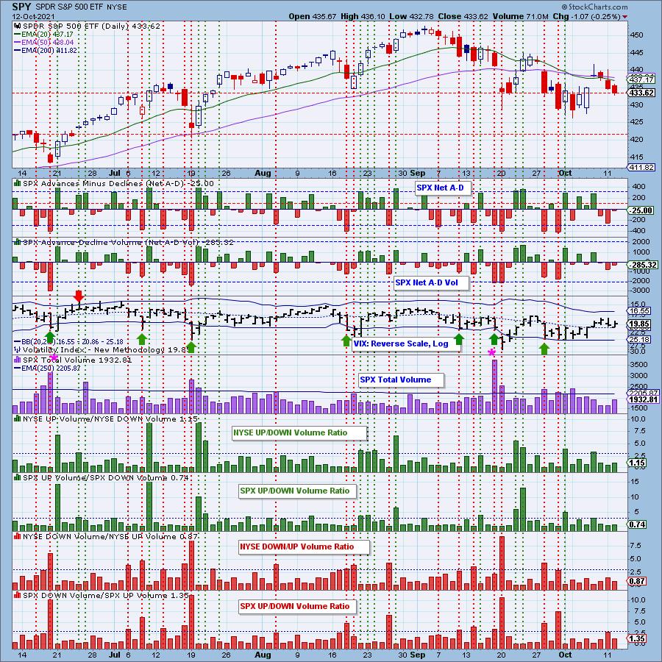Image resolution: width=662 pixels, height=662 pixels.
Task: Click the SPX Total Volume 1932.81 title
Action: (x=74, y=360)
